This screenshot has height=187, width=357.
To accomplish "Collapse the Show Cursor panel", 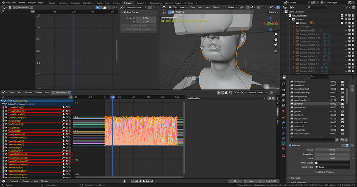I will pyautogui.click(x=122, y=12).
